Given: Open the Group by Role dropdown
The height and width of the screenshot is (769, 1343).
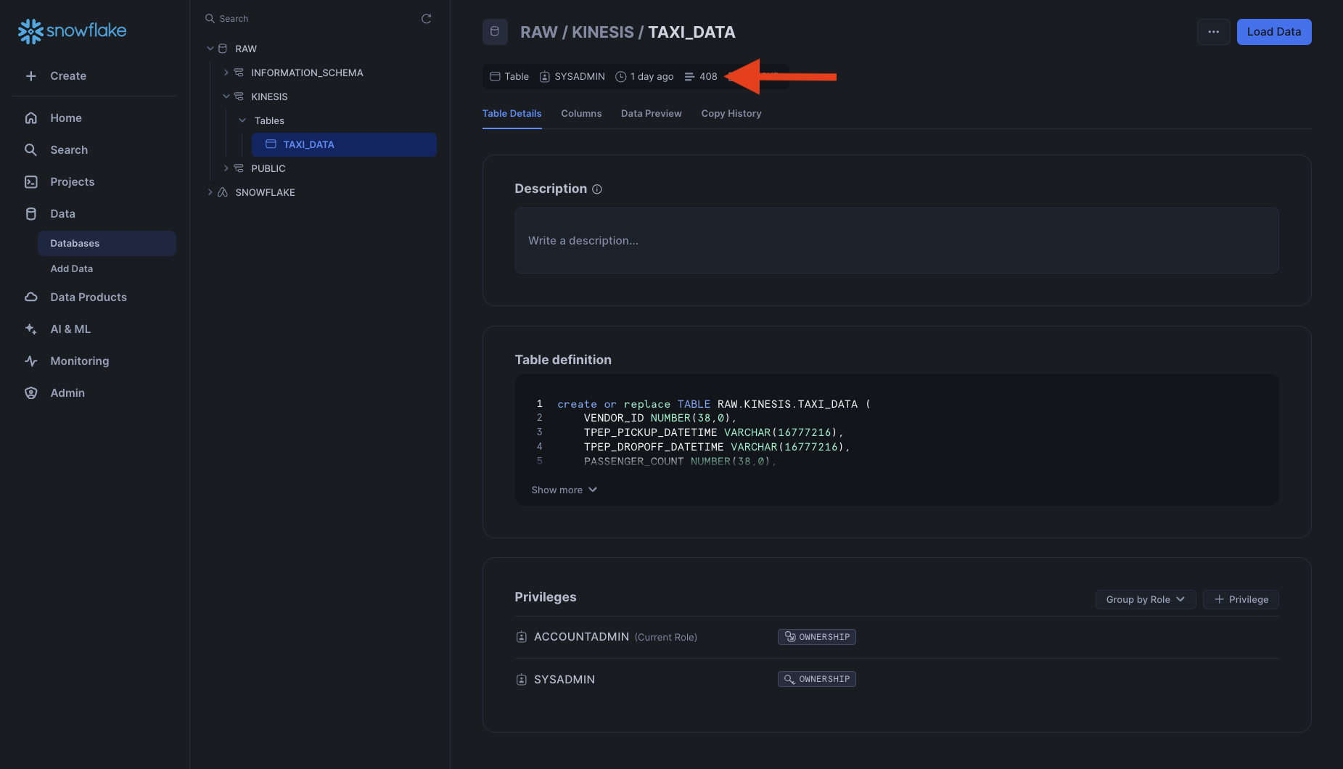Looking at the screenshot, I should pos(1146,599).
